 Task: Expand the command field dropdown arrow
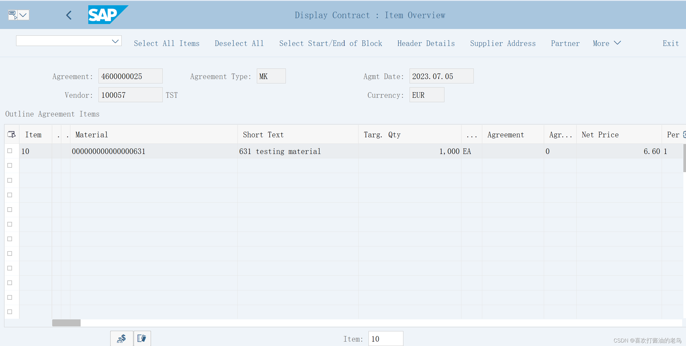[x=115, y=41]
